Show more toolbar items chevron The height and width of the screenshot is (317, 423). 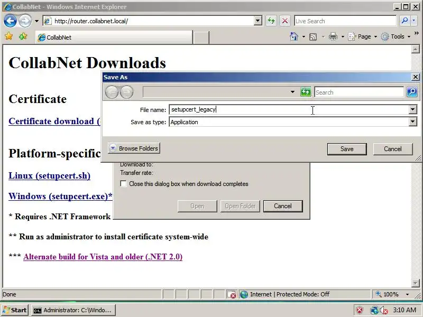point(417,33)
